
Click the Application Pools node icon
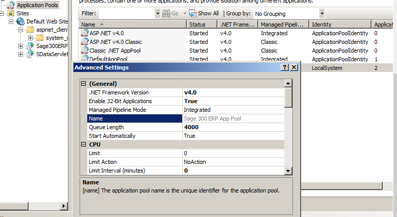coord(11,5)
